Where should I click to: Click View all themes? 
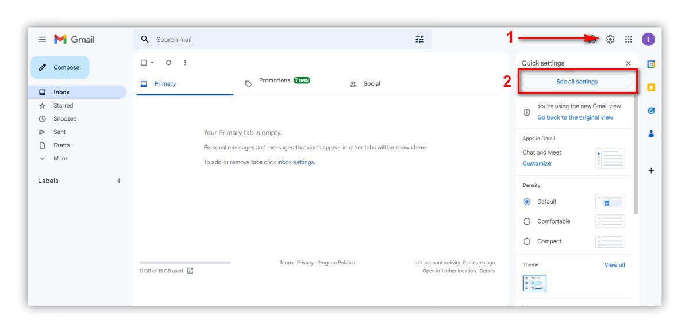615,265
